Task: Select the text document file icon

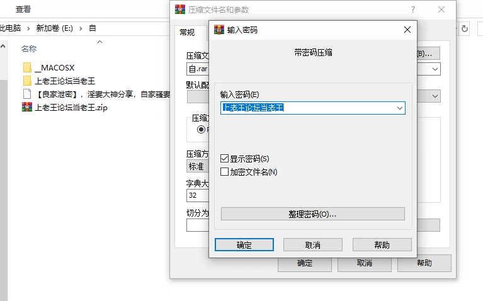Action: (x=26, y=94)
